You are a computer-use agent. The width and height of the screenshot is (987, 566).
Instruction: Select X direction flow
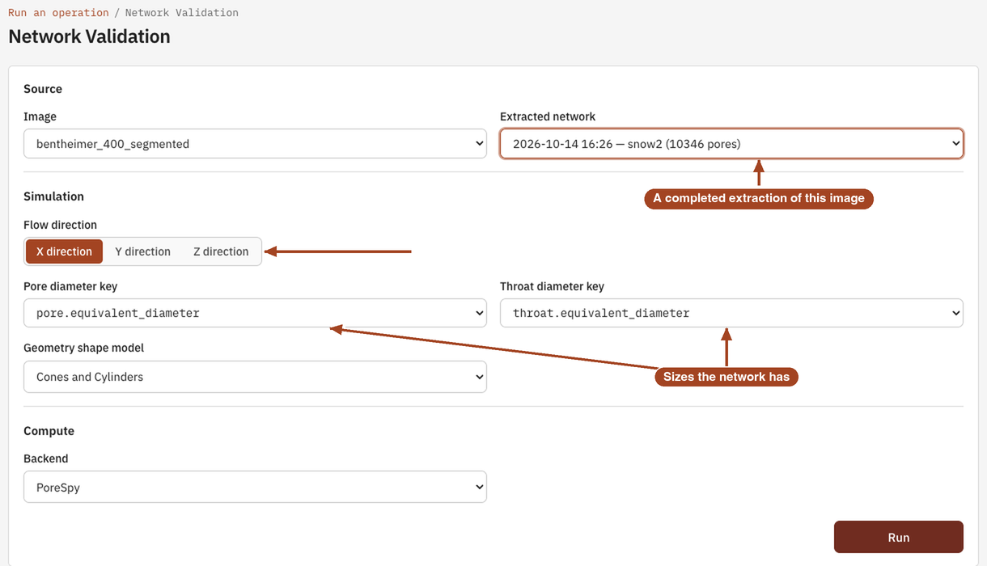(64, 251)
